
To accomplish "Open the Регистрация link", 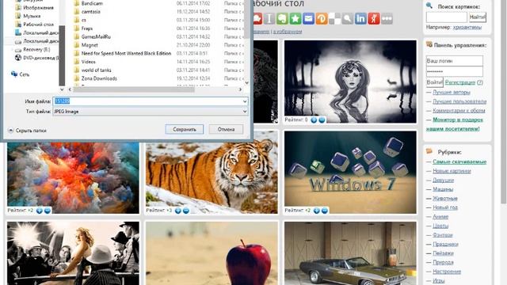I will pos(460,82).
